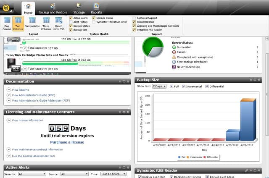Click the View license information link
This screenshot has width=269, height=178.
pos(28,120)
